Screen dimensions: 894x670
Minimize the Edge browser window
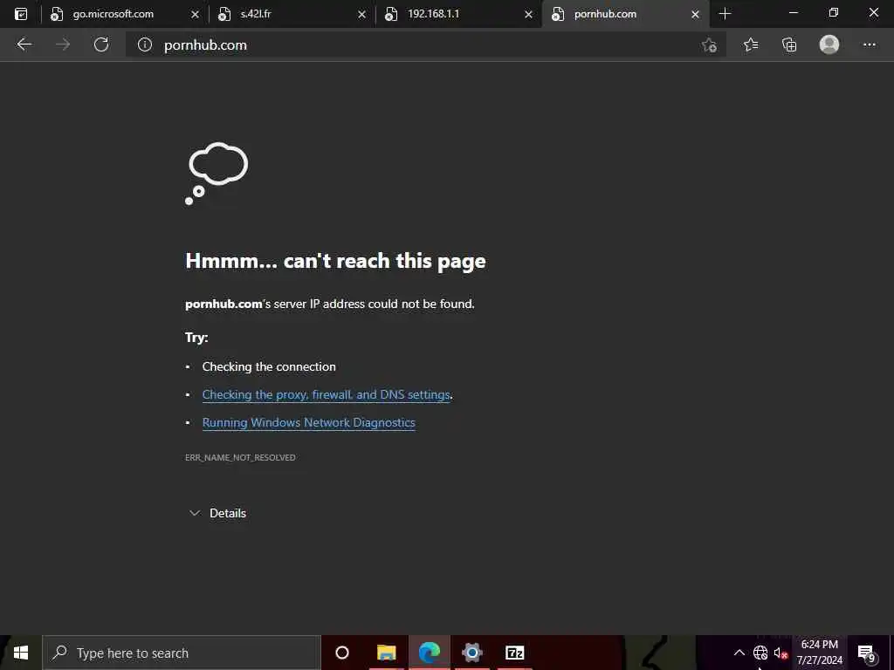tap(793, 12)
